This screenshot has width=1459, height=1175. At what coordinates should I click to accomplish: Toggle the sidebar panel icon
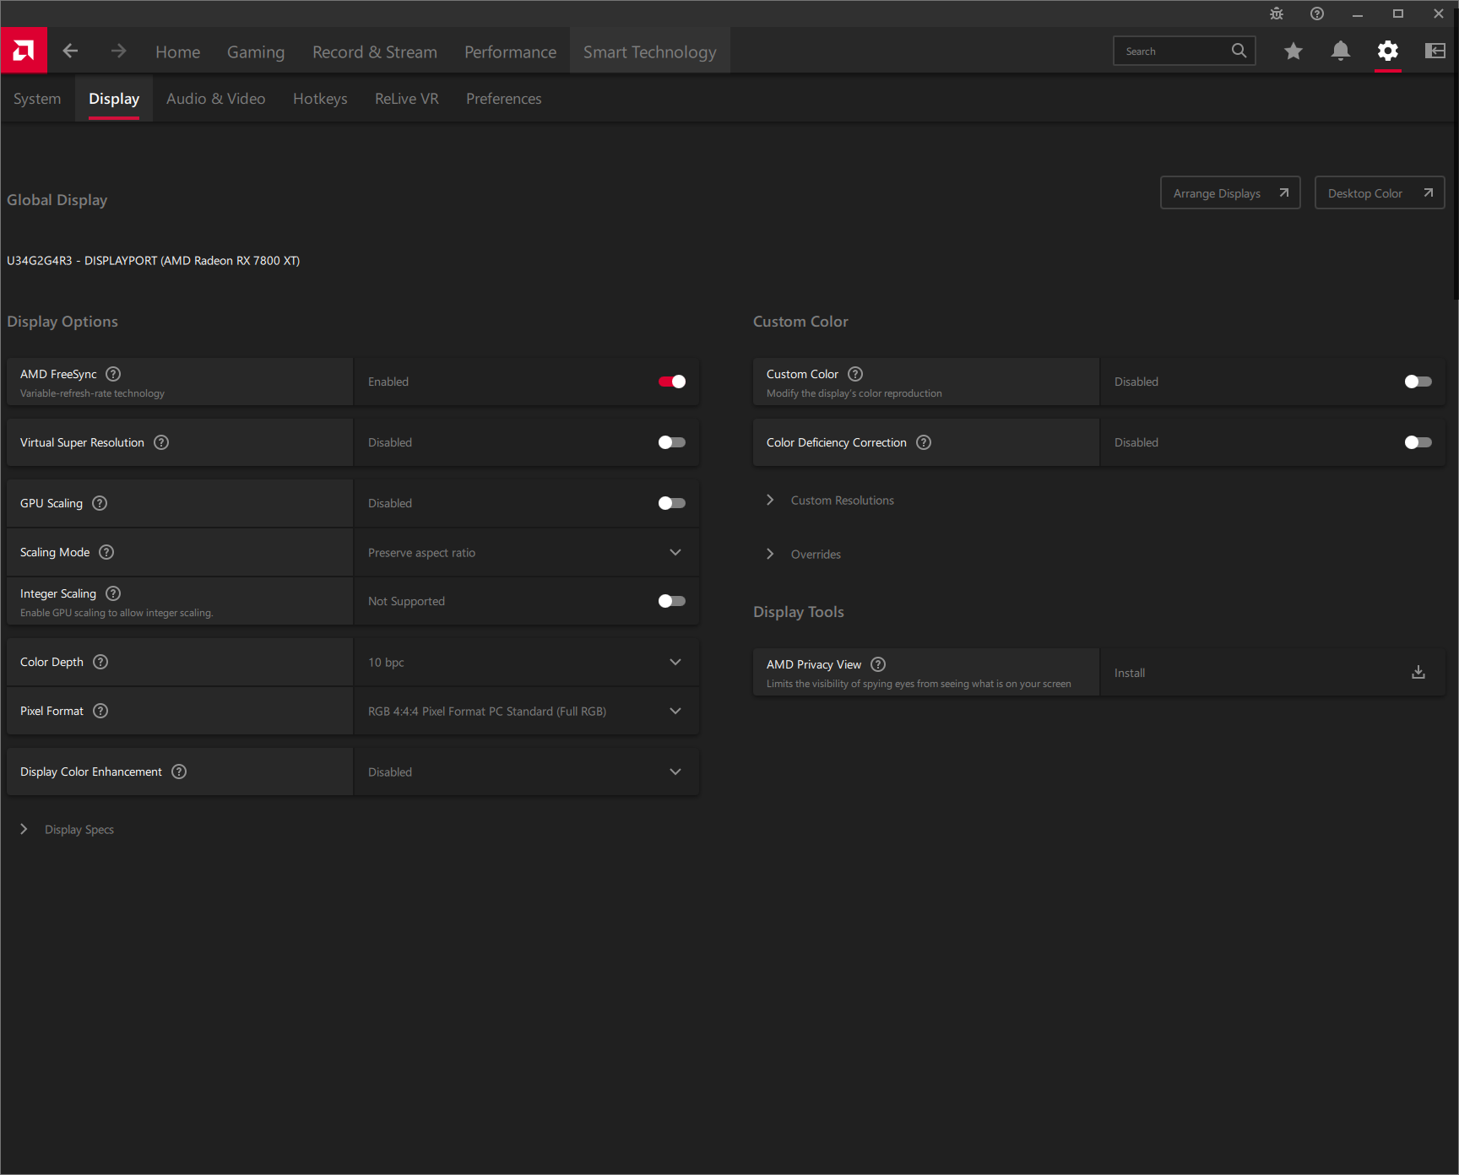point(1435,51)
